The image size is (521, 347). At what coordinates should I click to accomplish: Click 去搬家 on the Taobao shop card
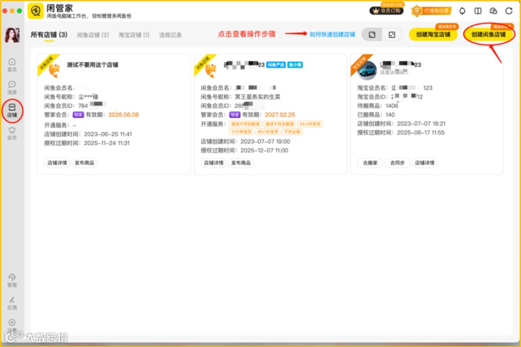[370, 163]
